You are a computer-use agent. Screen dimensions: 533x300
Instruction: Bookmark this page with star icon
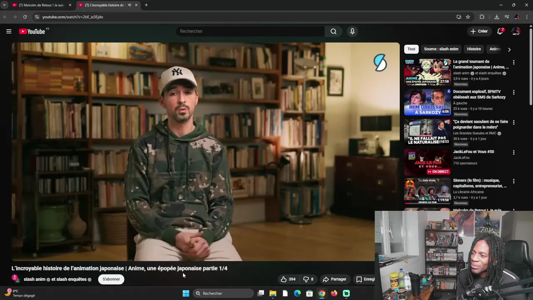pos(468,17)
